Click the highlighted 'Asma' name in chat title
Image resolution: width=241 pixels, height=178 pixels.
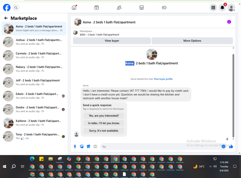click(x=130, y=63)
